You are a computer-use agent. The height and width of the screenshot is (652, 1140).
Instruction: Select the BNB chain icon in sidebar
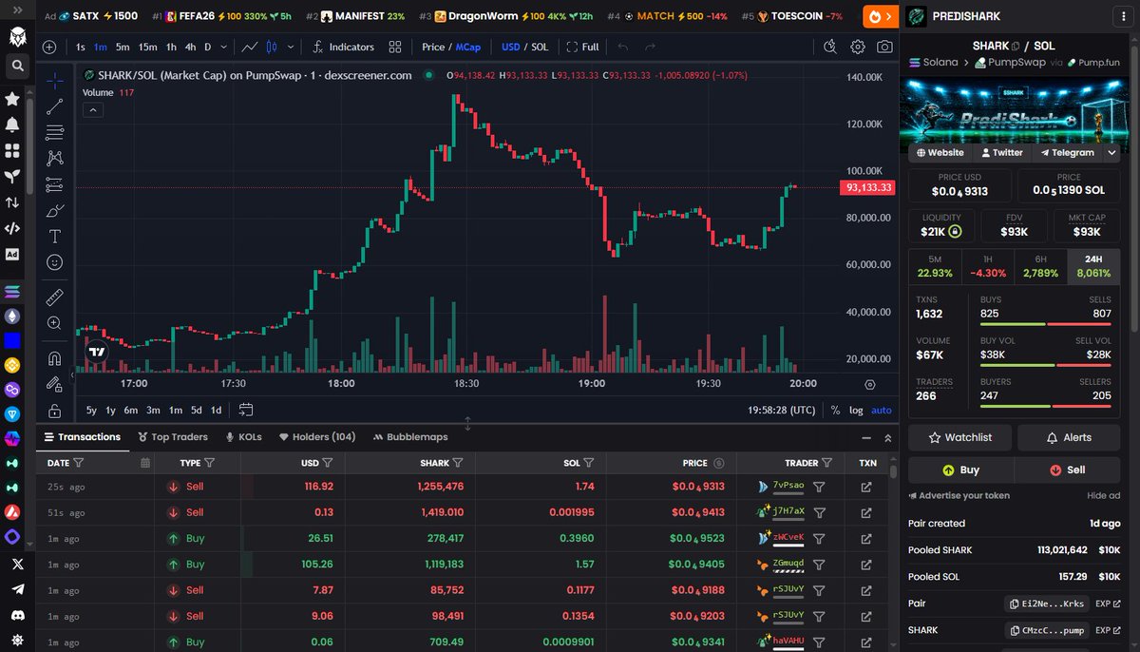point(12,365)
